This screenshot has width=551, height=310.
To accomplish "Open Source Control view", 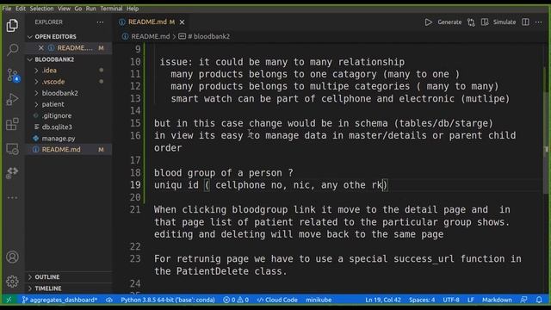I will click(x=13, y=75).
